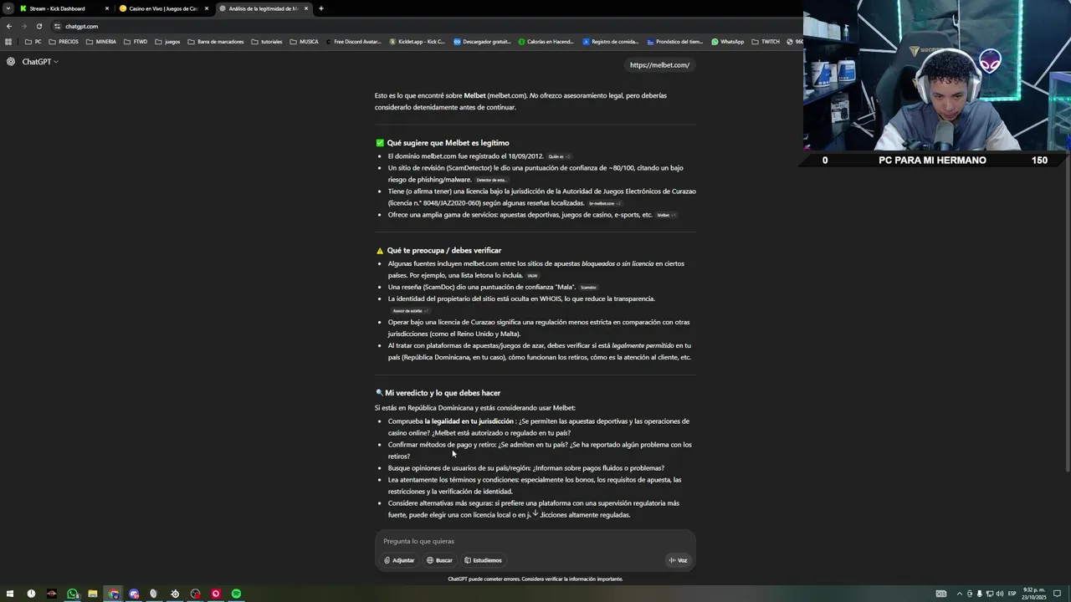Image resolution: width=1071 pixels, height=602 pixels.
Task: Open the br-melbet.com source citation chip
Action: [x=605, y=203]
